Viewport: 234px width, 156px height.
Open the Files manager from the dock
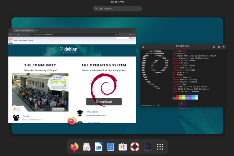(x=111, y=147)
